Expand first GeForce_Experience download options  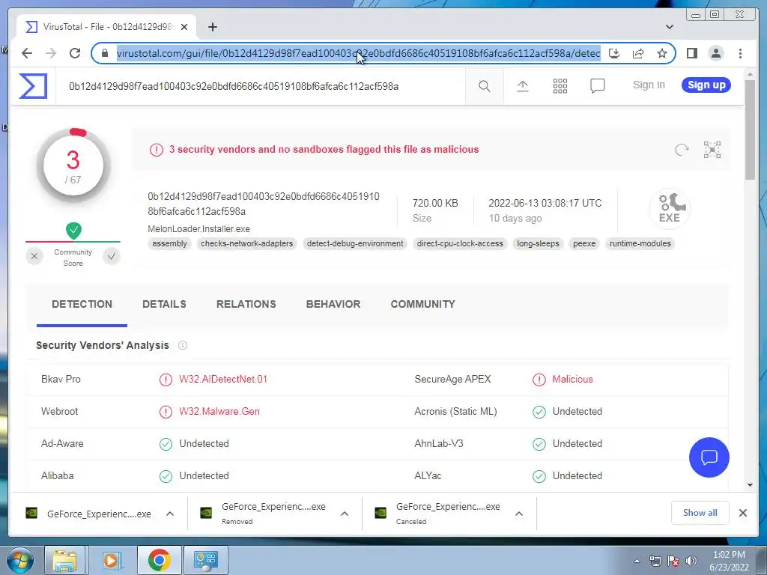170,514
